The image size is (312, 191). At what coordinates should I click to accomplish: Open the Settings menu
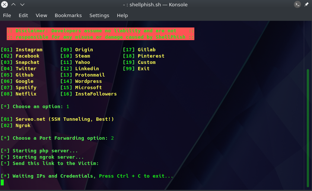(99, 16)
